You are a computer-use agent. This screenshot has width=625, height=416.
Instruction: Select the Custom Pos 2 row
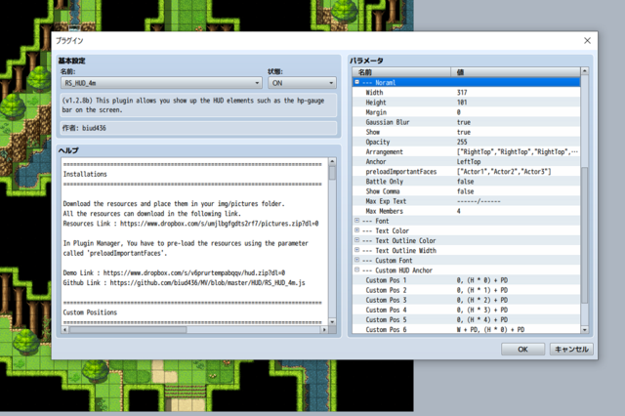pos(466,290)
